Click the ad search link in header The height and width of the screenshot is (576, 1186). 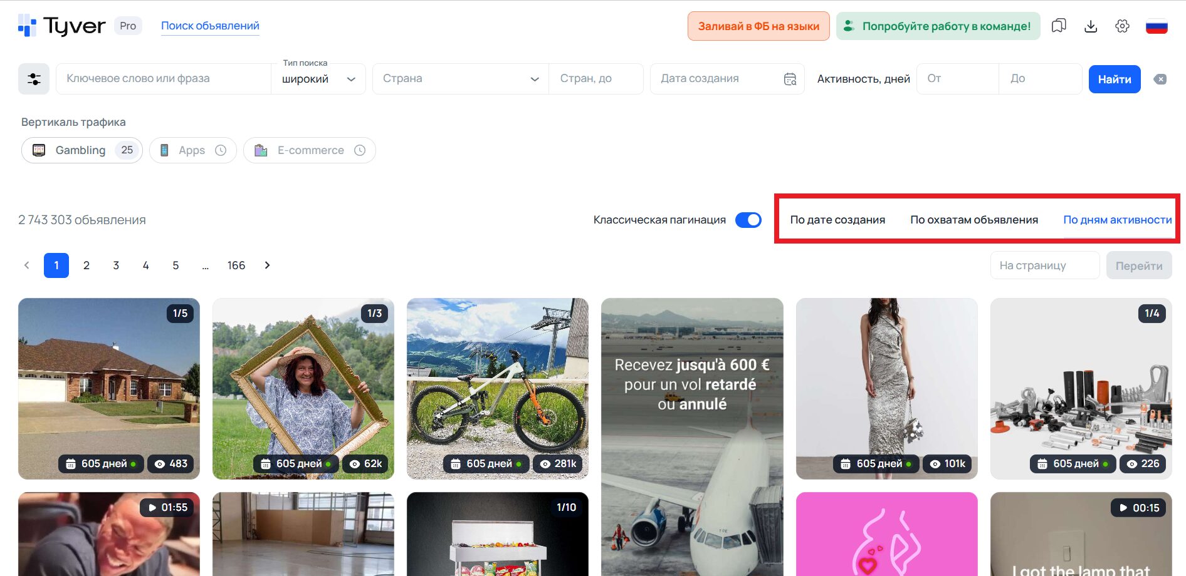tap(210, 26)
